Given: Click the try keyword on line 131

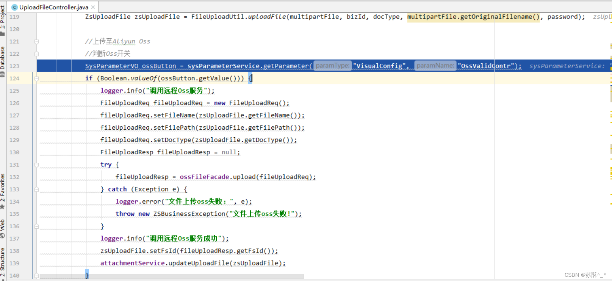Looking at the screenshot, I should coord(106,165).
